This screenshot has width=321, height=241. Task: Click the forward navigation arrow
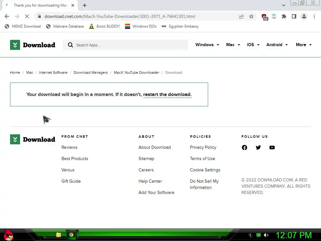point(17,16)
